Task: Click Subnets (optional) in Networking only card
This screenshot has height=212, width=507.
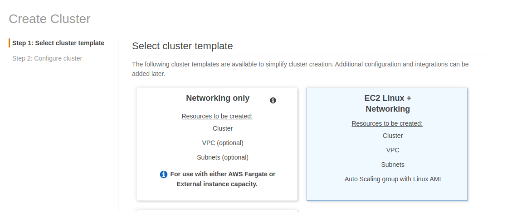Action: [223, 157]
